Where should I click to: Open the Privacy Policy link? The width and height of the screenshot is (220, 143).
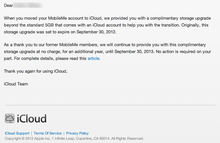coord(77,133)
